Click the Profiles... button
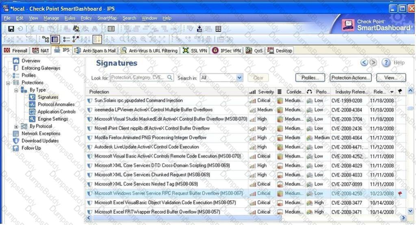The image size is (416, 225). 310,78
